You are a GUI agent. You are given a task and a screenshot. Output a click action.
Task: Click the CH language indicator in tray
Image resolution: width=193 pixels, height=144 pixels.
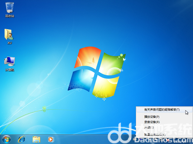click(x=129, y=139)
